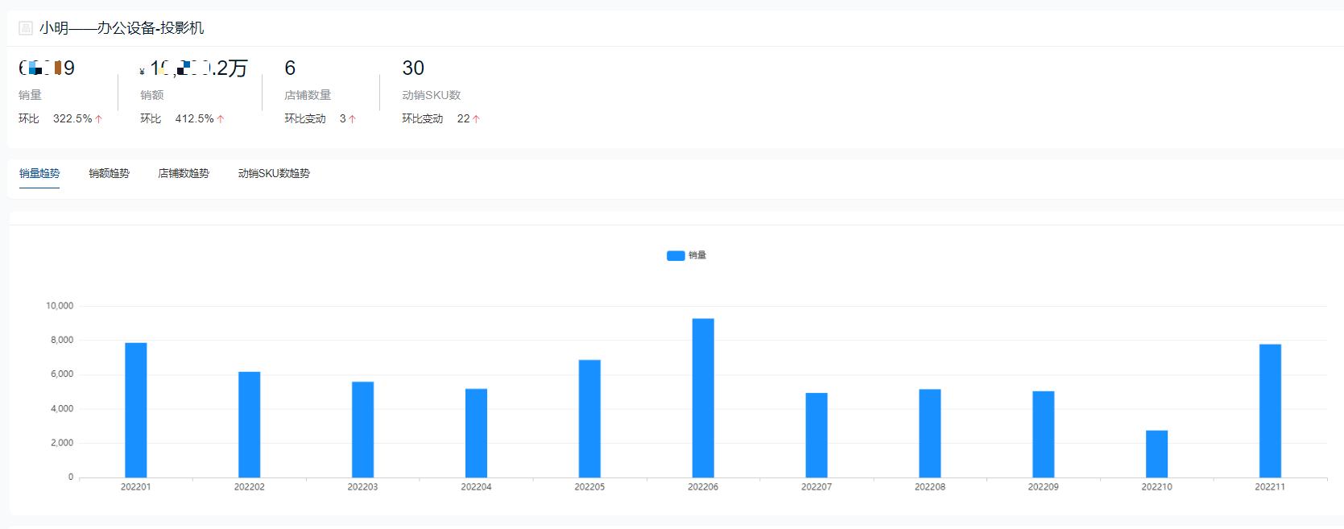Click the 销额 环比 412.5% value
The image size is (1344, 529).
coord(195,118)
